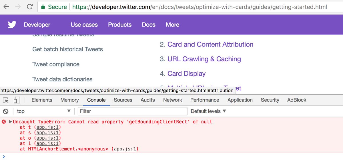The width and height of the screenshot is (343, 165).
Task: Click the Twitter bird logo
Action: click(x=12, y=25)
